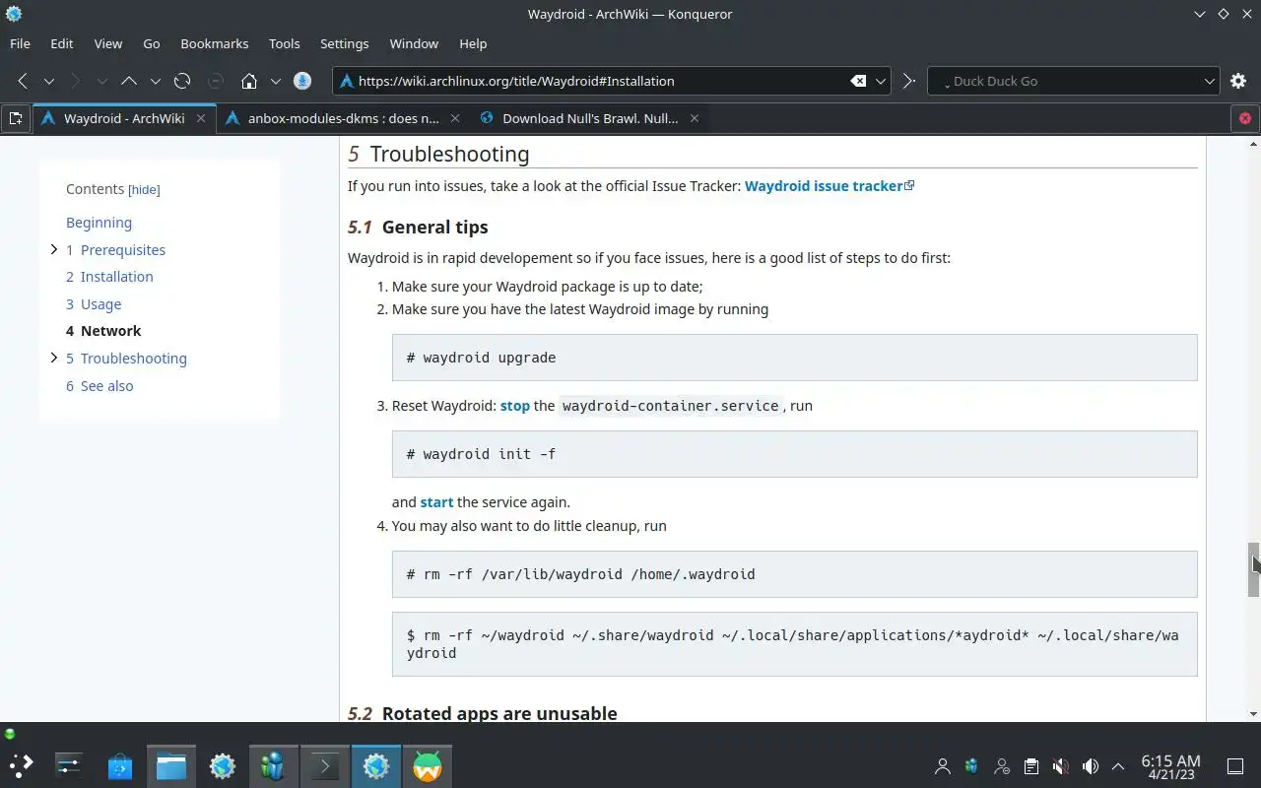Open the Discover store taskbar icon

point(120,765)
